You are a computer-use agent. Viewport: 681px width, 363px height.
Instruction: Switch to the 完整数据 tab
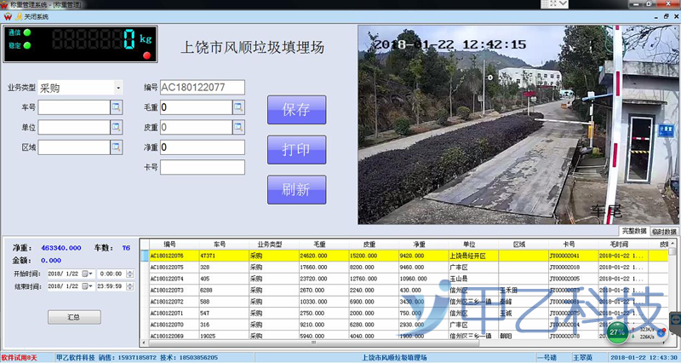point(634,231)
